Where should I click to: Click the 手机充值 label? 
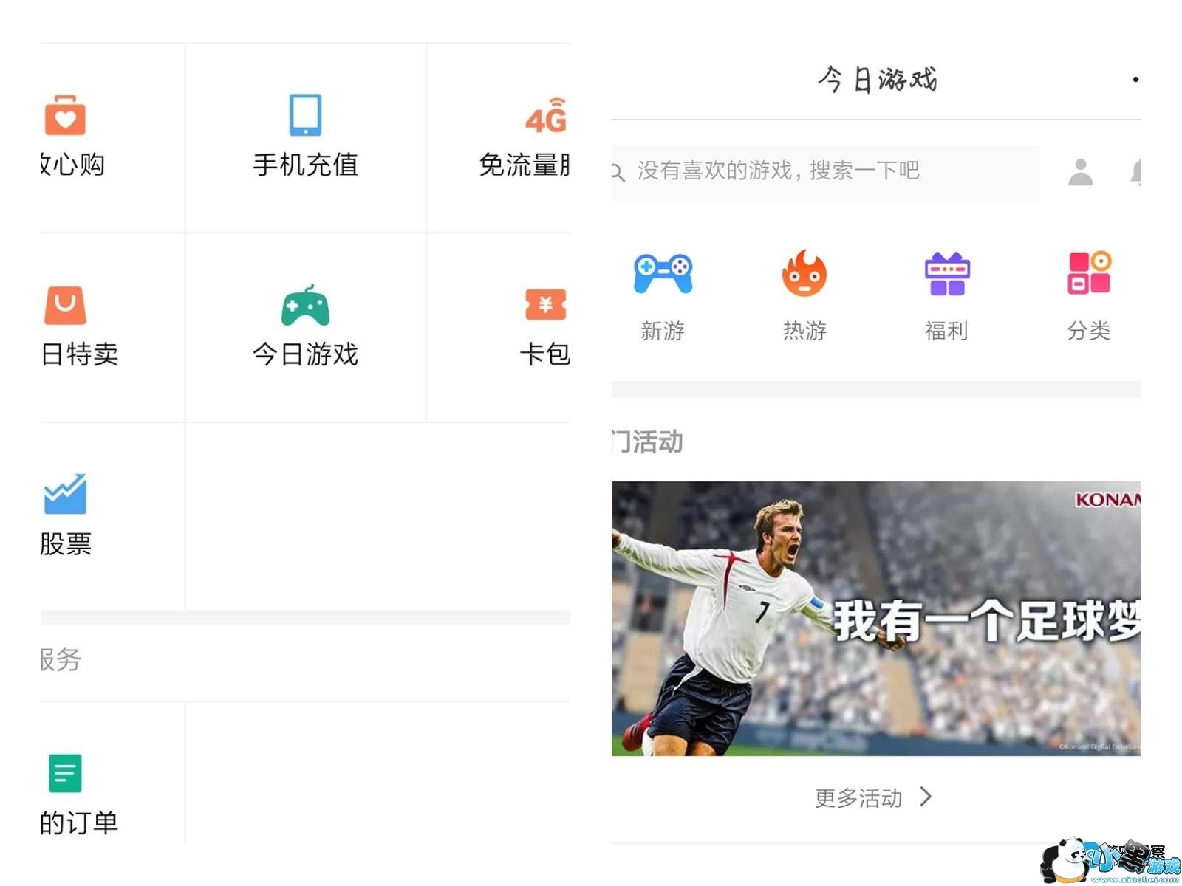(x=305, y=165)
